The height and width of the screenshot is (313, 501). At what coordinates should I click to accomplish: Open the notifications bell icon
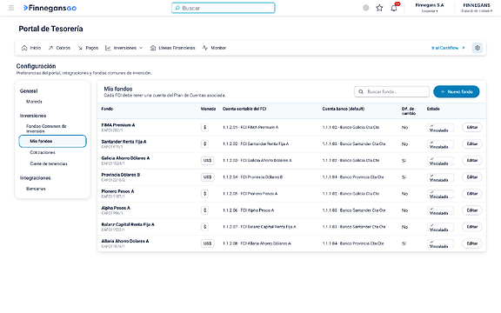[x=394, y=8]
